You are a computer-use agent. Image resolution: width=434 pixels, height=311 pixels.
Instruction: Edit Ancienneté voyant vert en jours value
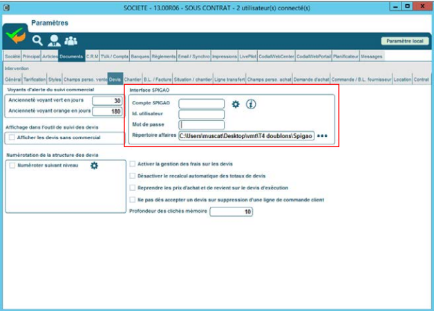coord(107,101)
